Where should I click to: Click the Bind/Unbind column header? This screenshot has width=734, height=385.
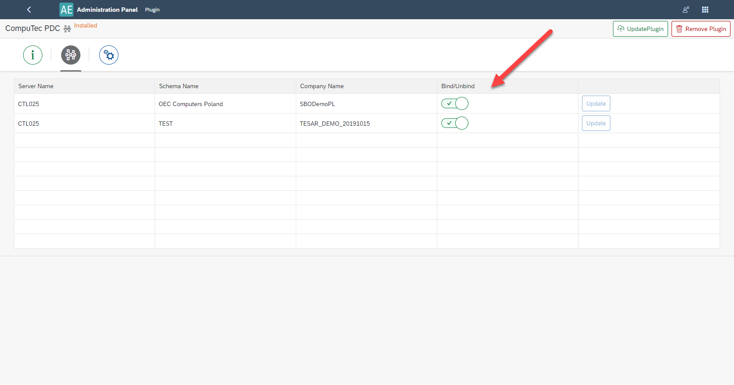457,86
